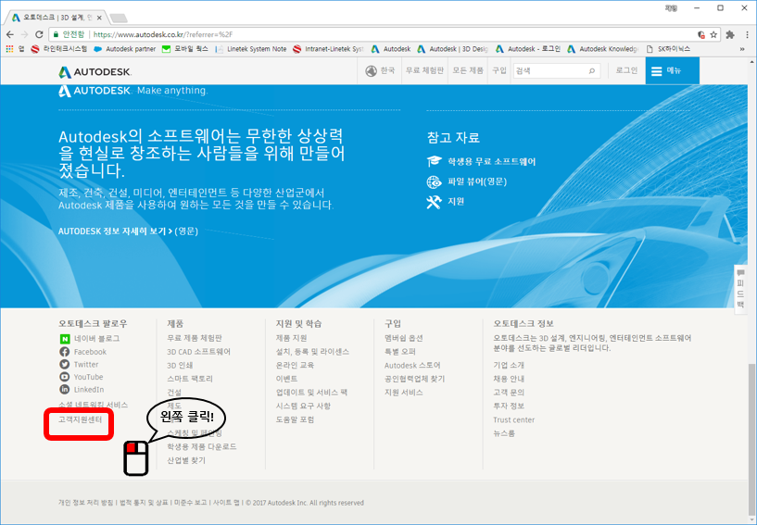Open the 메뉴 hamburger button
The height and width of the screenshot is (525, 757).
(x=672, y=71)
